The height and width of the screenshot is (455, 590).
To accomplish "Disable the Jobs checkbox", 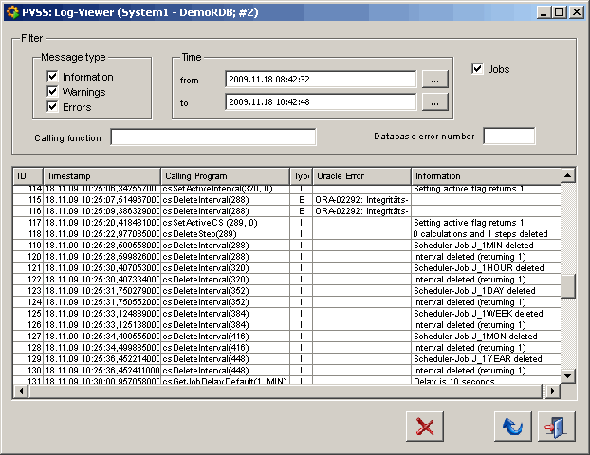I will click(x=478, y=69).
